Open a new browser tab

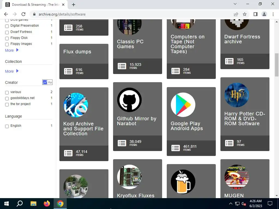[x=74, y=5]
